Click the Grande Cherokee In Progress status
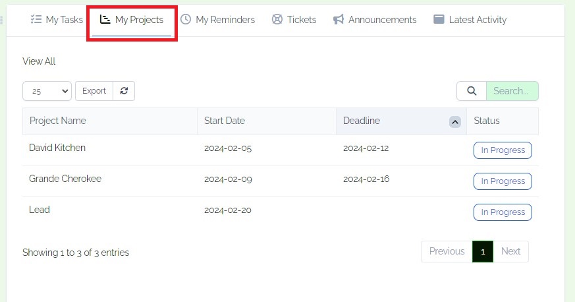Viewport: 575px width, 302px height. tap(503, 181)
